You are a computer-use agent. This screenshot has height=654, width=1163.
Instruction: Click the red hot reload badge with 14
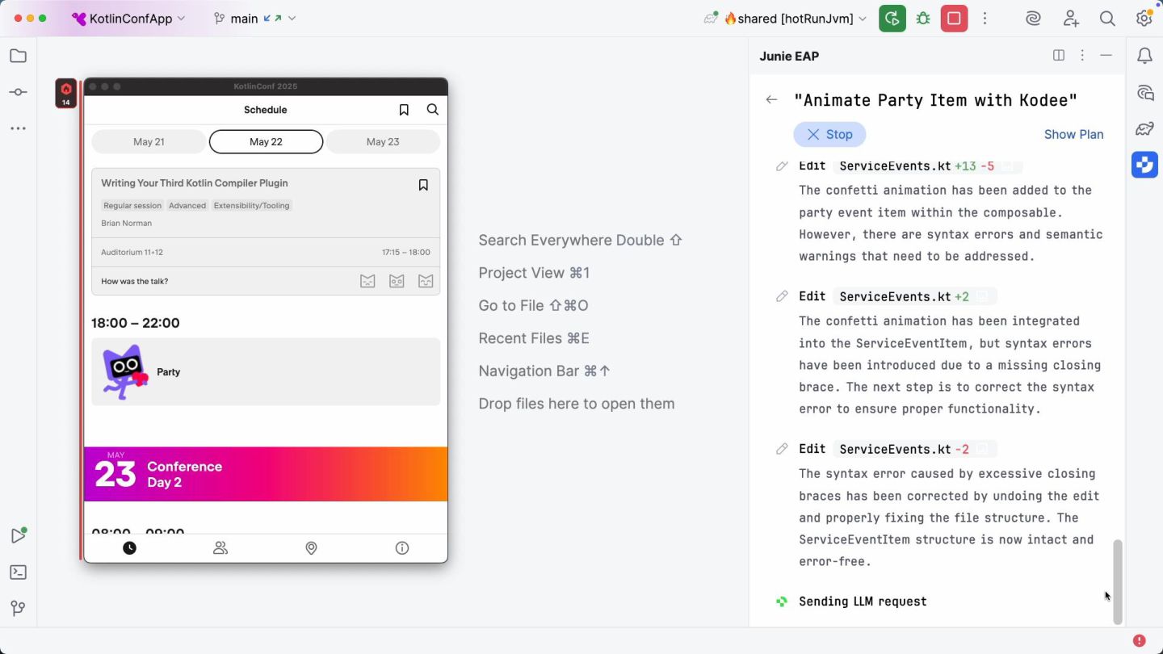(x=66, y=93)
